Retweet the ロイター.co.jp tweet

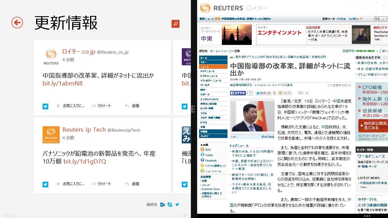(x=101, y=106)
